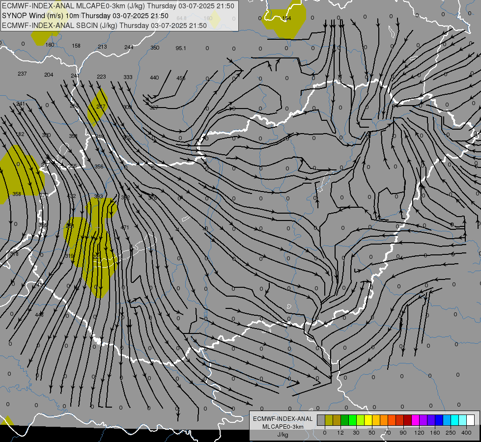Click the map value 158
481x442 pixels.
pyautogui.click(x=76, y=46)
